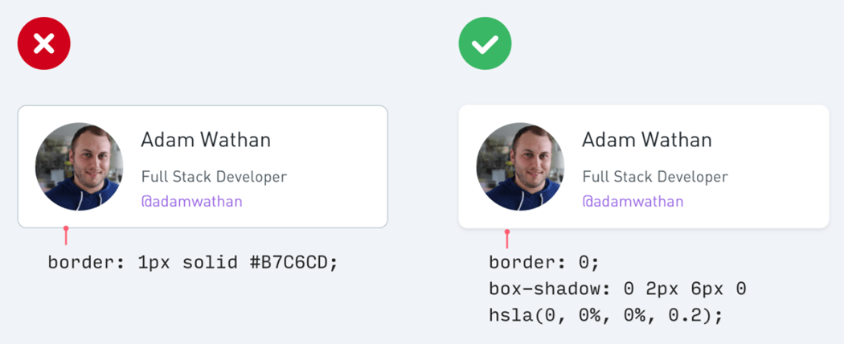Click the Adam Wathan name in the shadowed card

(647, 140)
